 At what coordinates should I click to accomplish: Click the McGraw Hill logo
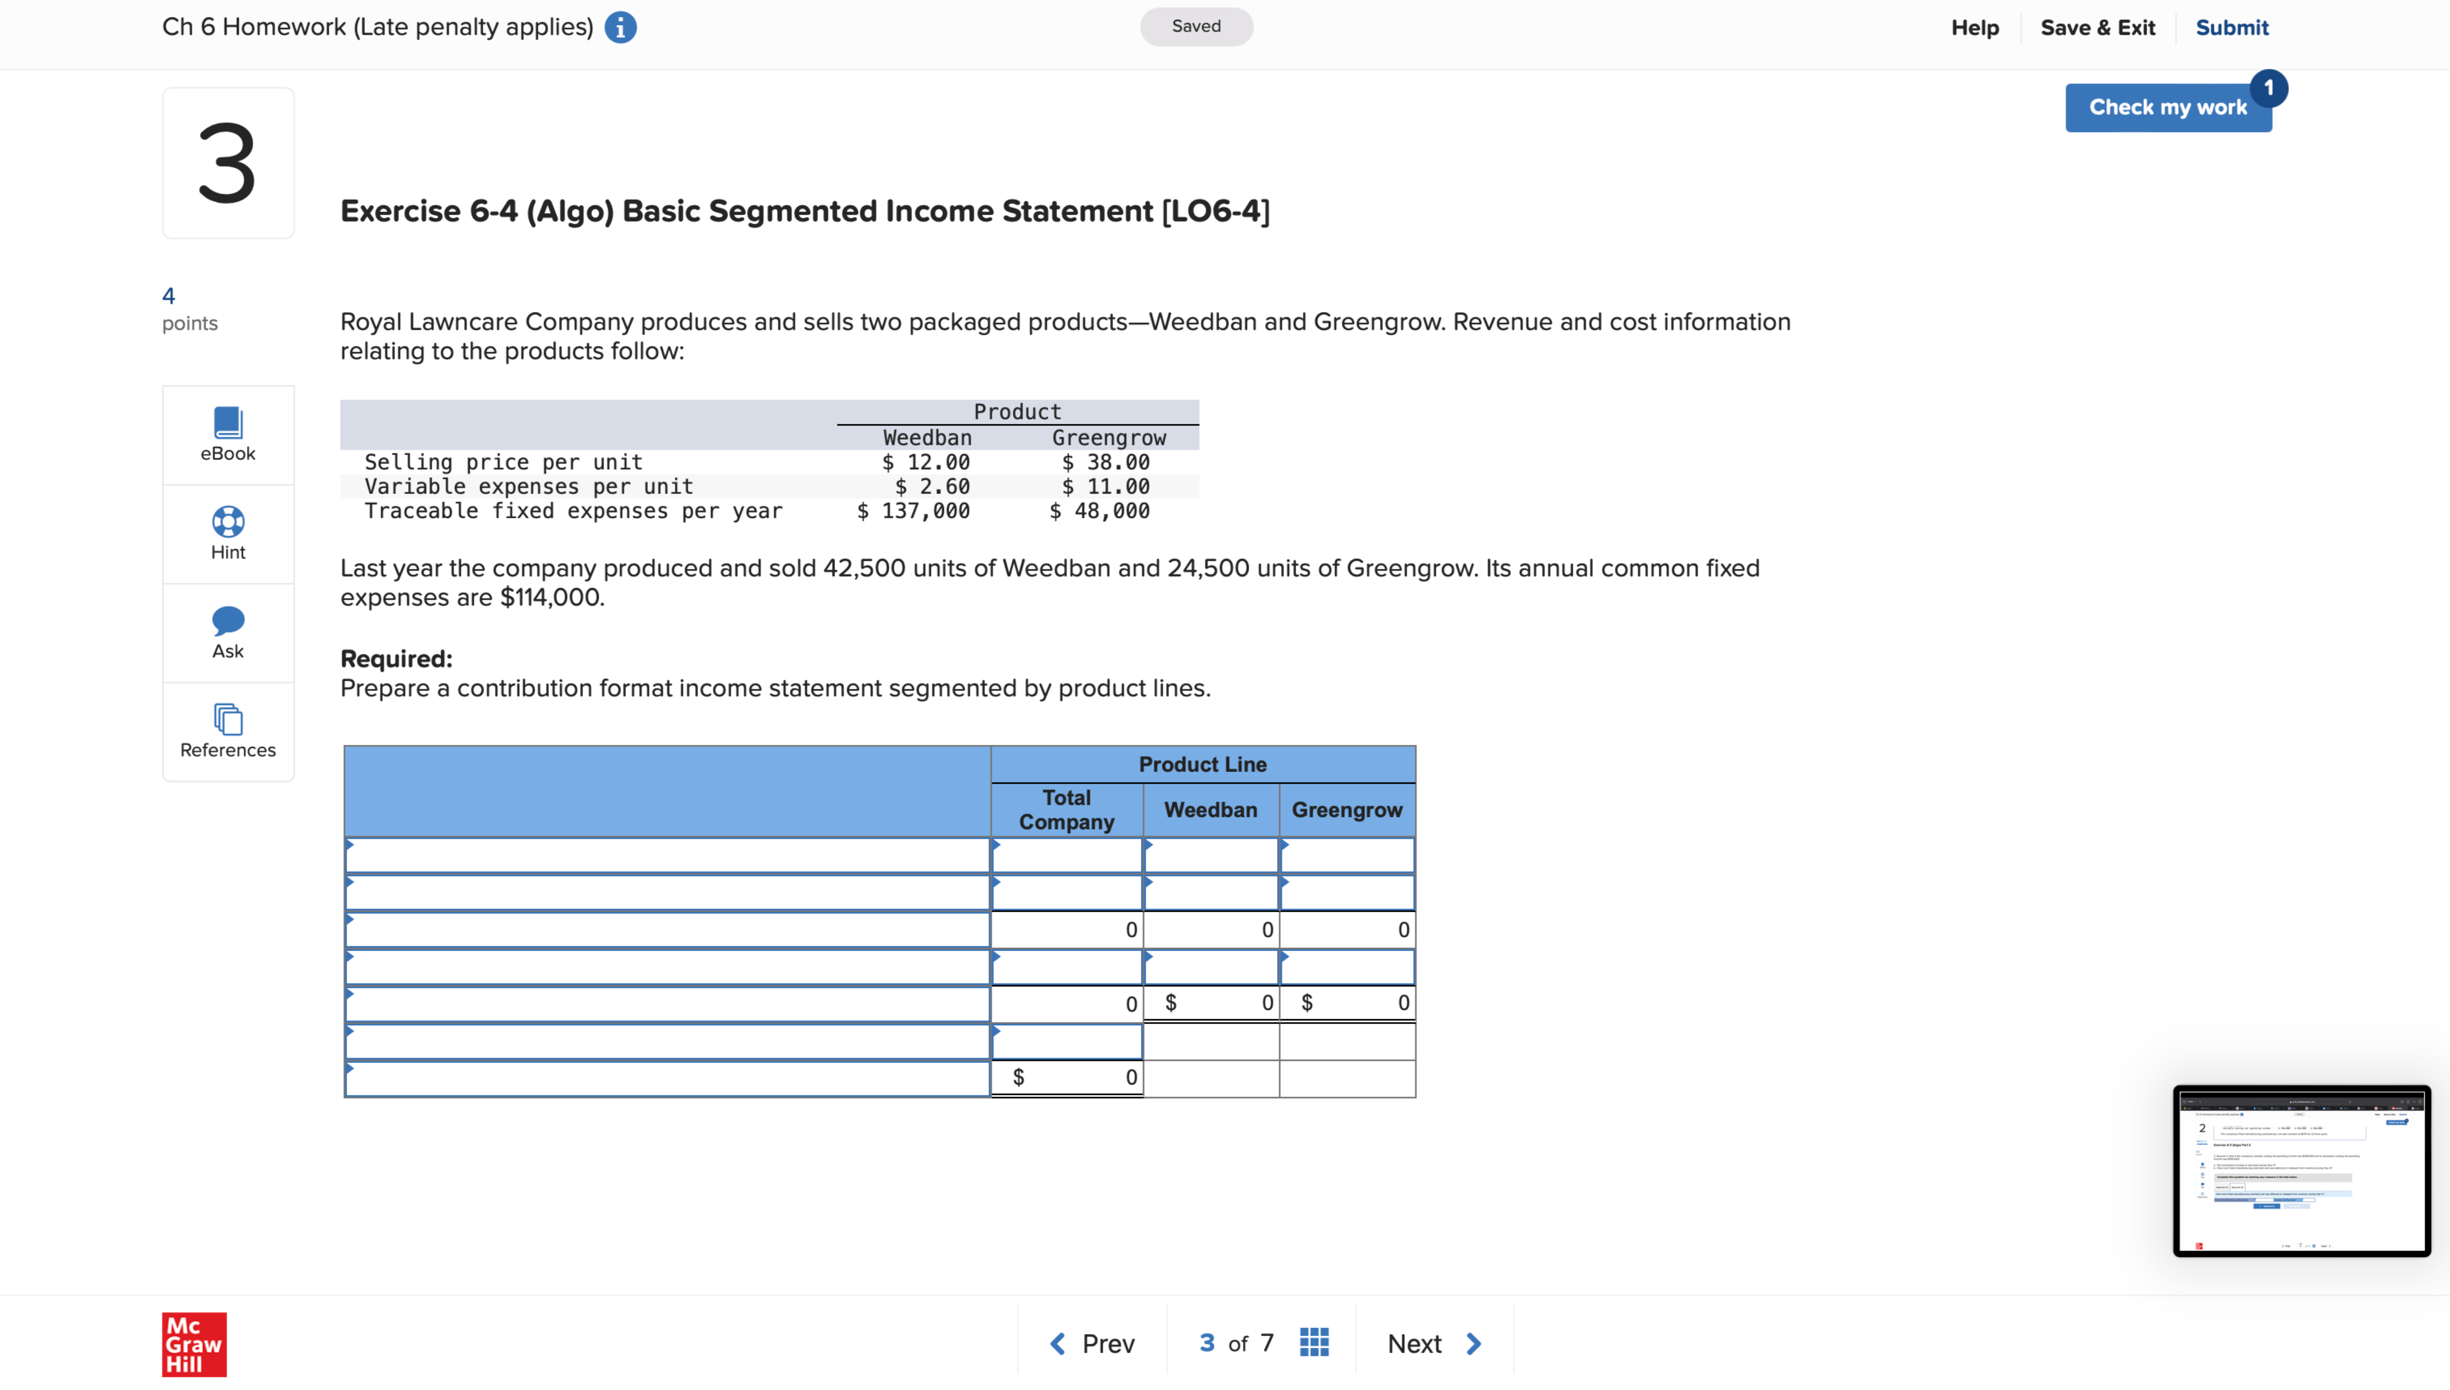pos(194,1344)
